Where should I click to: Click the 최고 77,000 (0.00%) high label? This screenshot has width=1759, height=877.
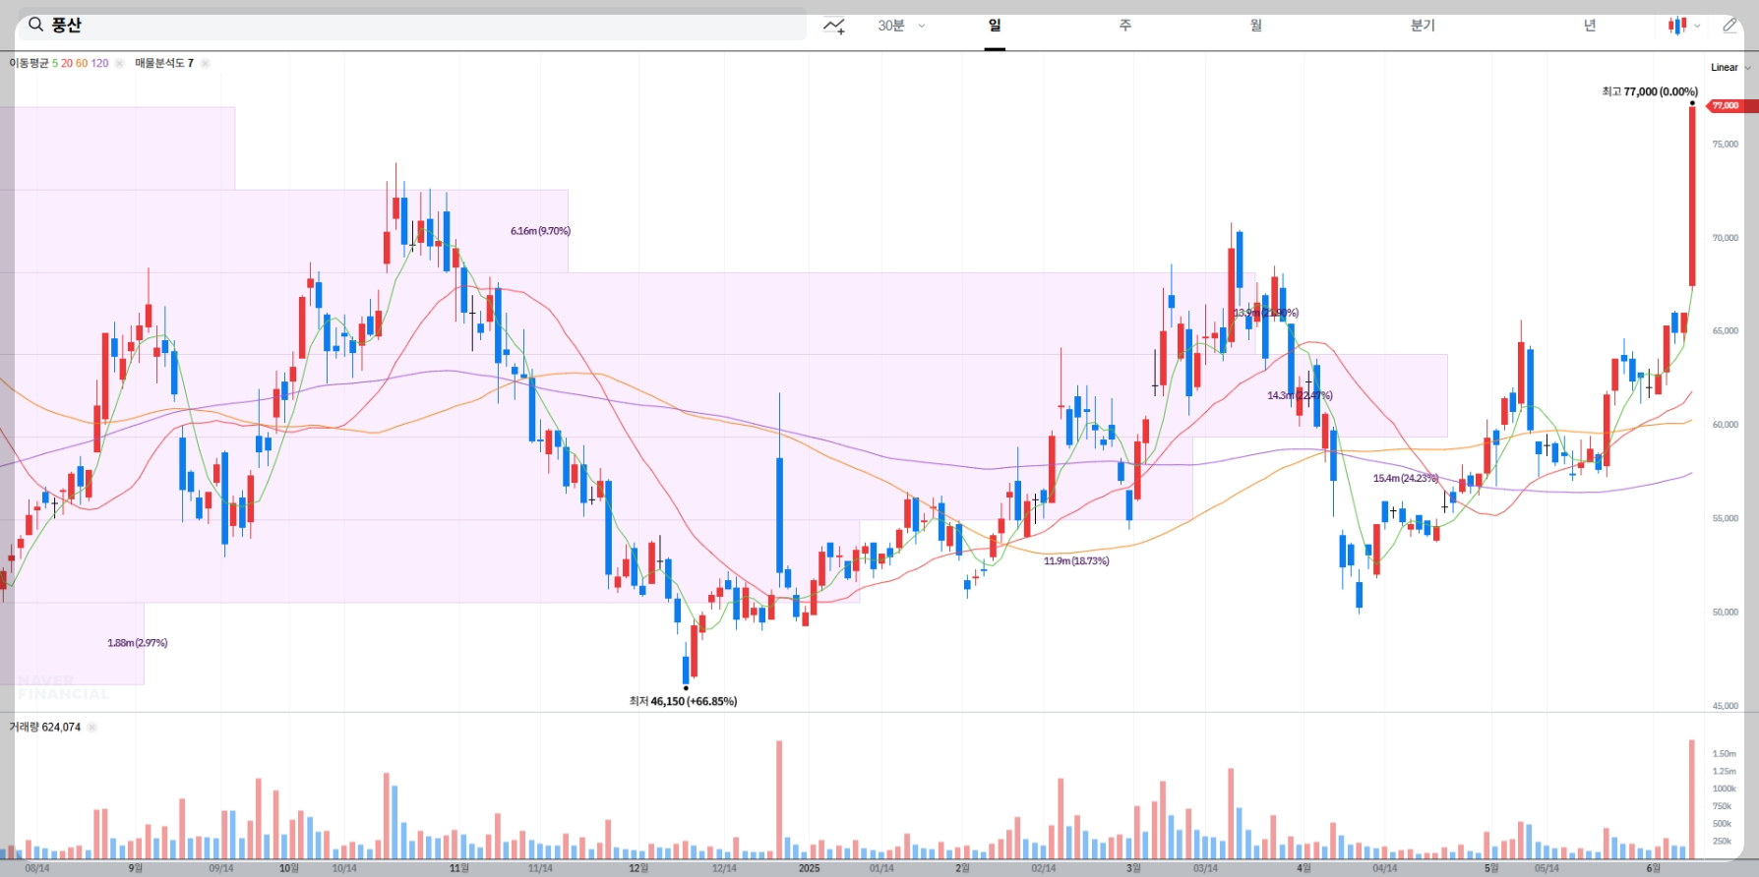1650,91
